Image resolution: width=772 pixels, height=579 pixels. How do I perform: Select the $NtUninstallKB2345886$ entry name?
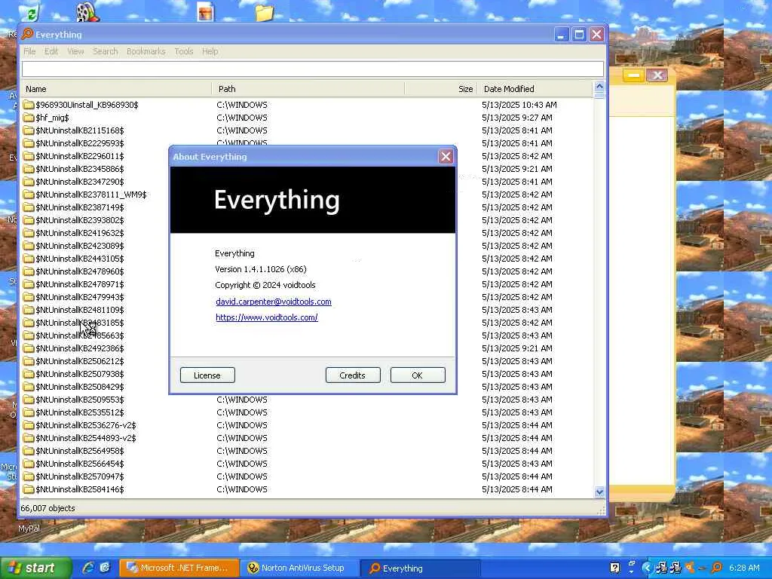[x=80, y=169]
